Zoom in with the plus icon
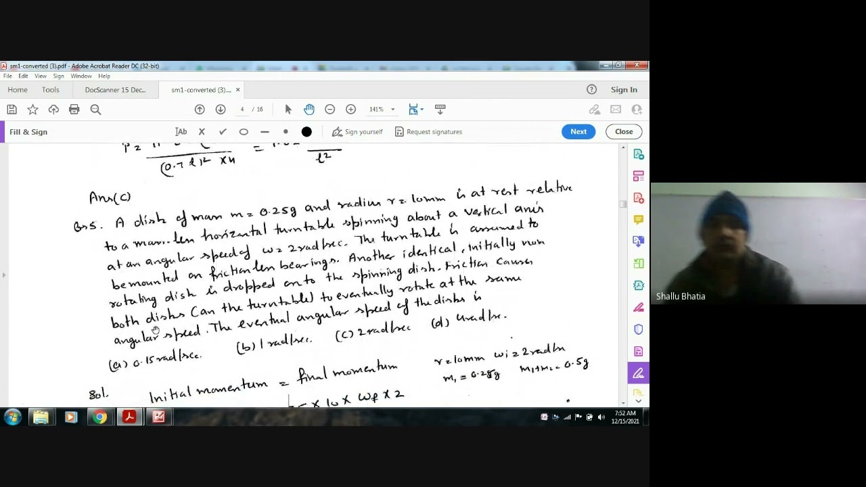The height and width of the screenshot is (487, 866). click(x=350, y=110)
